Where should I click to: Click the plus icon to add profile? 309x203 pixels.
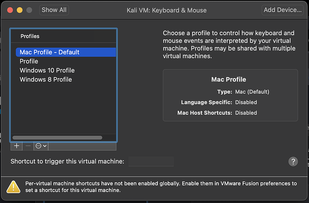pos(17,146)
